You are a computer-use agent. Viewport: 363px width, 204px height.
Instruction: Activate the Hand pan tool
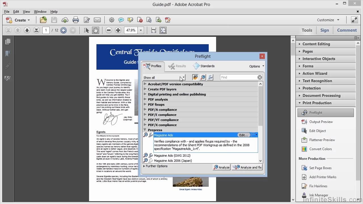[x=96, y=30]
